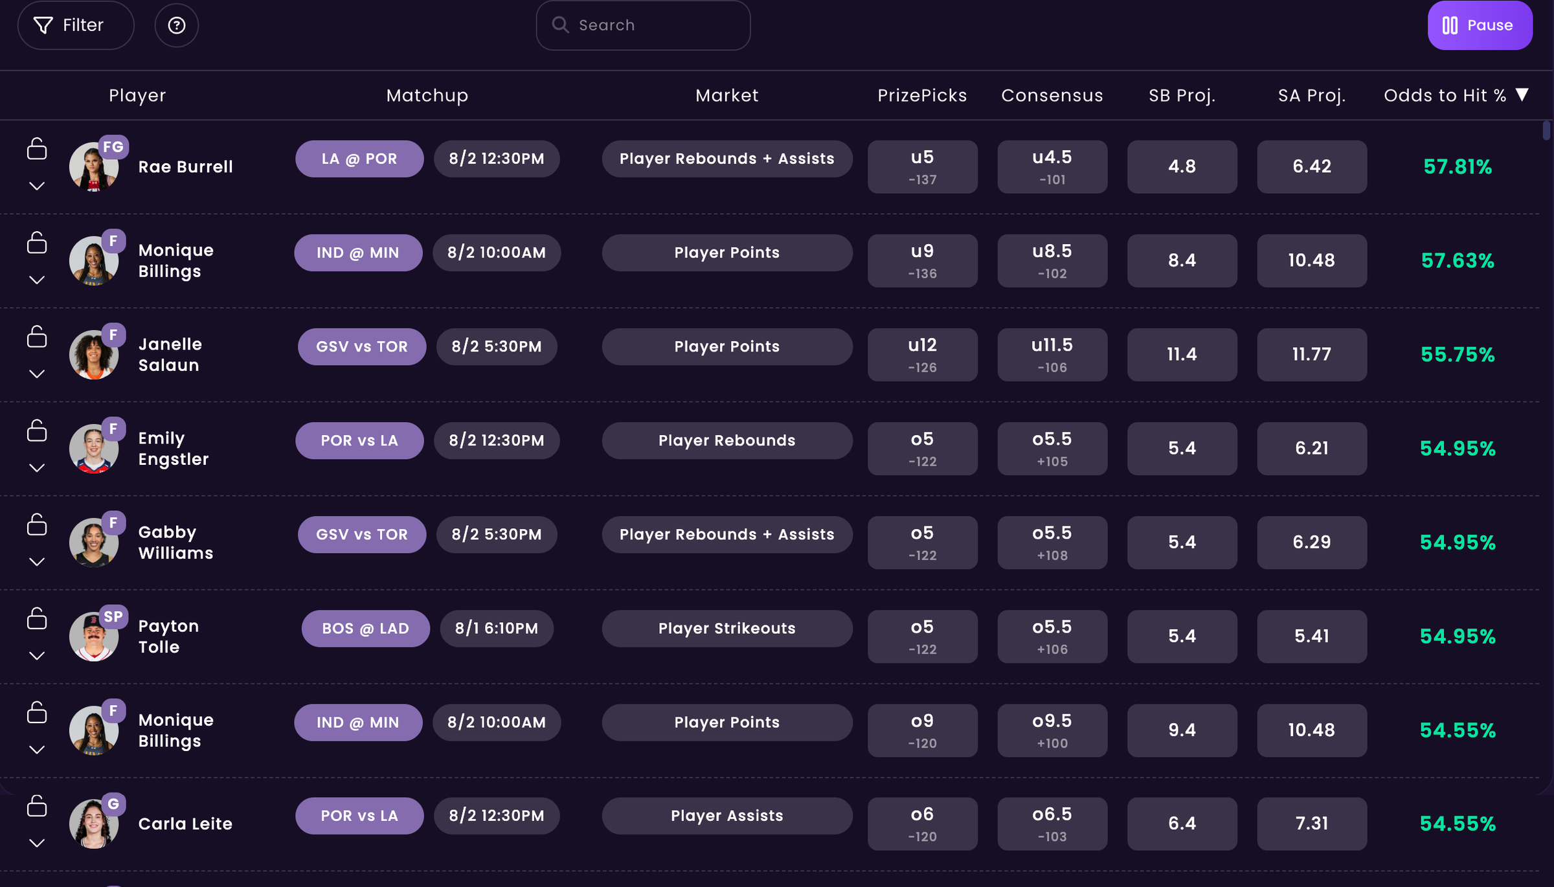Click the SA Proj. column header
This screenshot has height=887, width=1554.
[1312, 95]
